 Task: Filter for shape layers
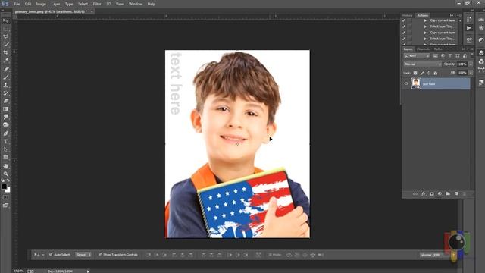pyautogui.click(x=458, y=55)
